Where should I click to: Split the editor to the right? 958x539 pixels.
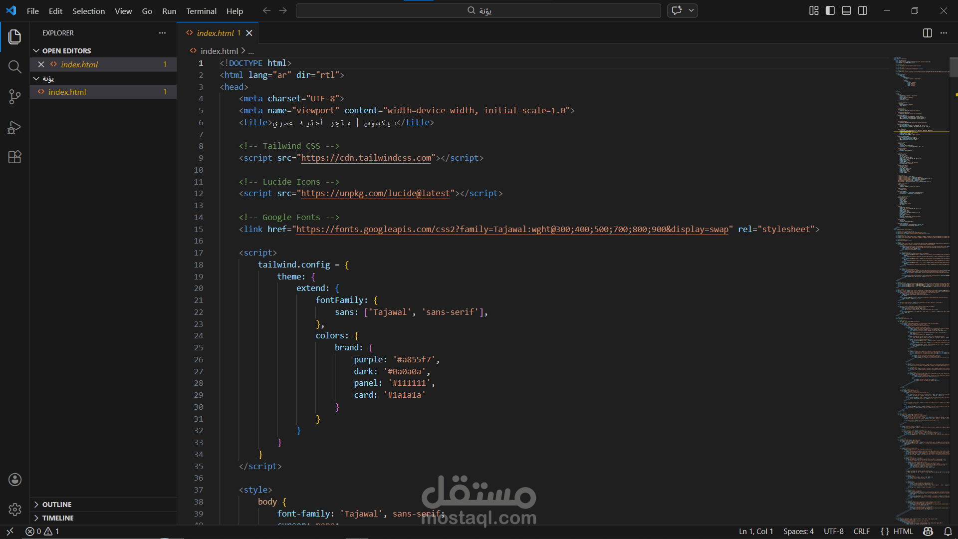coord(927,33)
